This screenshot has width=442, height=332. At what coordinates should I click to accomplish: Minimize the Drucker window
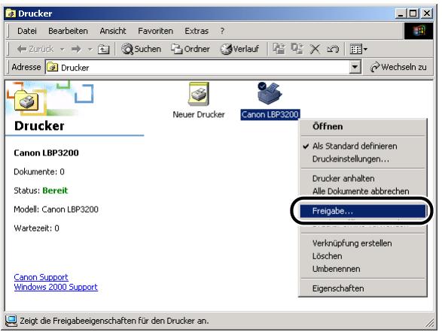(x=401, y=14)
